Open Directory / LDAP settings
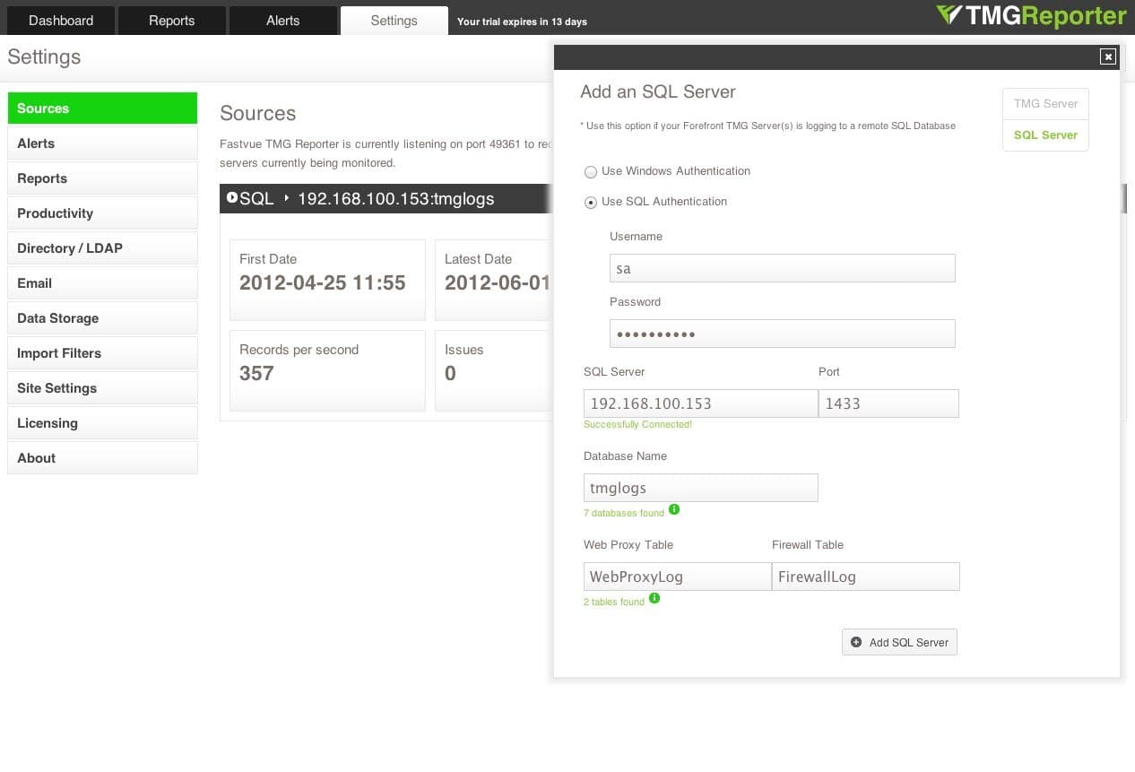 pos(102,248)
